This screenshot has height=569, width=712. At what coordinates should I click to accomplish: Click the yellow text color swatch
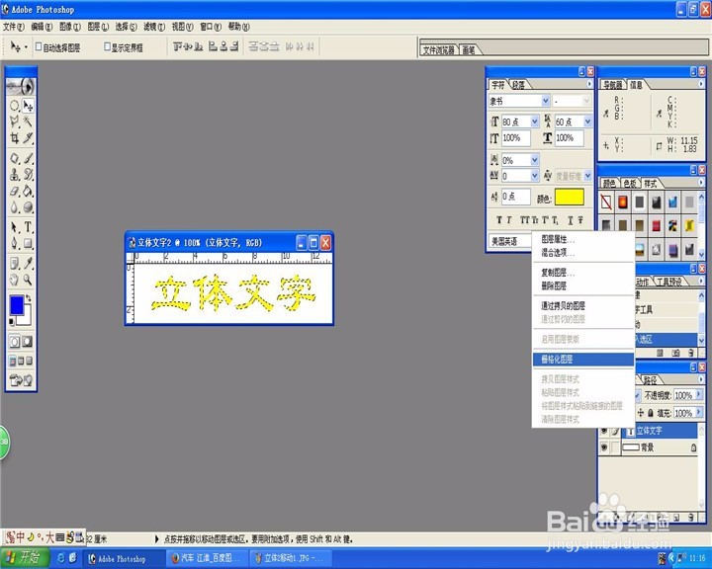click(x=569, y=198)
